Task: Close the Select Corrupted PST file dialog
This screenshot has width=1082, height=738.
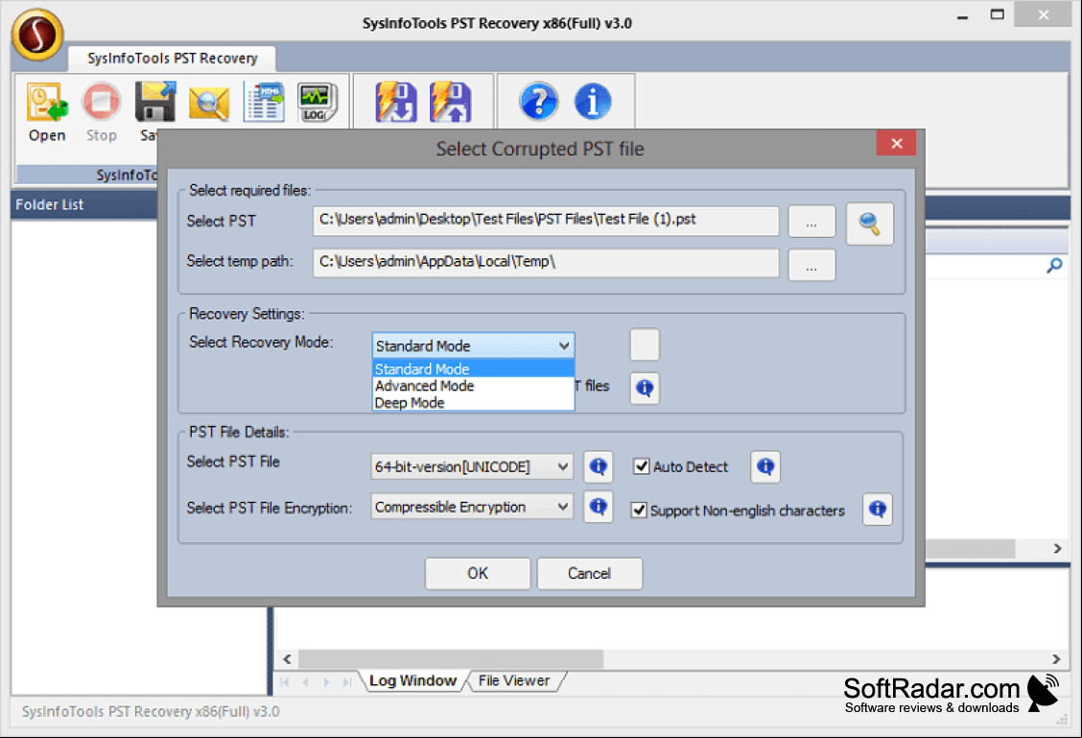Action: (x=896, y=144)
